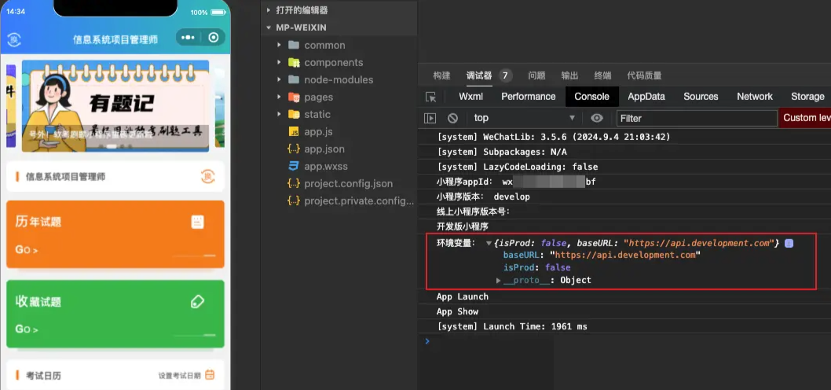Toggle the console sidebar icon
This screenshot has width=831, height=390.
pyautogui.click(x=430, y=118)
